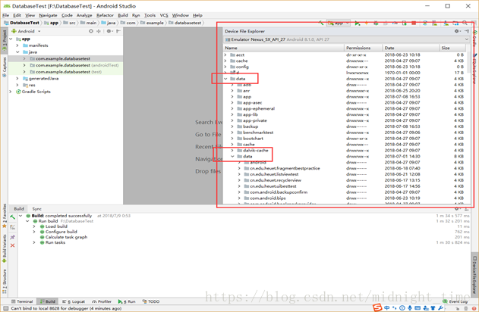
Task: Sort by the Size column header
Action: point(452,48)
